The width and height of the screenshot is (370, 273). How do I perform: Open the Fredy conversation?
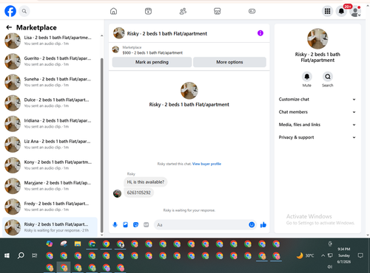[x=50, y=207]
